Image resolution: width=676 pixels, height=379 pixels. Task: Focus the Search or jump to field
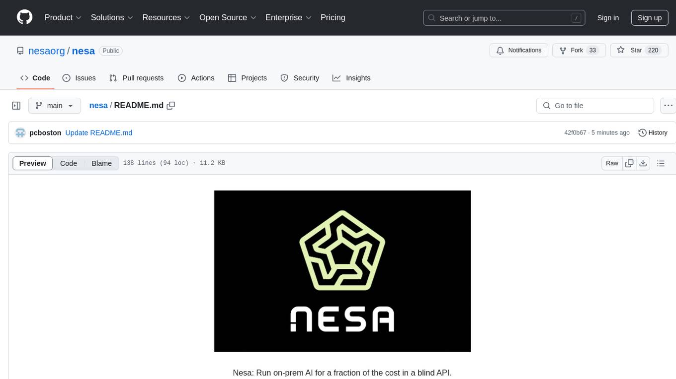(x=504, y=18)
